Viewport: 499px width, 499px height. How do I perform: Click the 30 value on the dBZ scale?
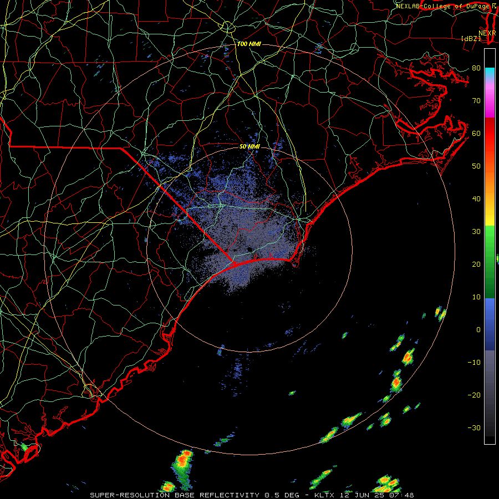tap(476, 231)
